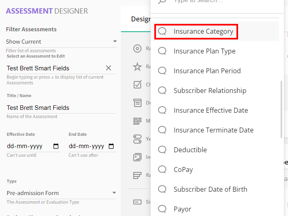Expand the Show Current filter dropdown
The image size is (288, 216).
click(115, 42)
